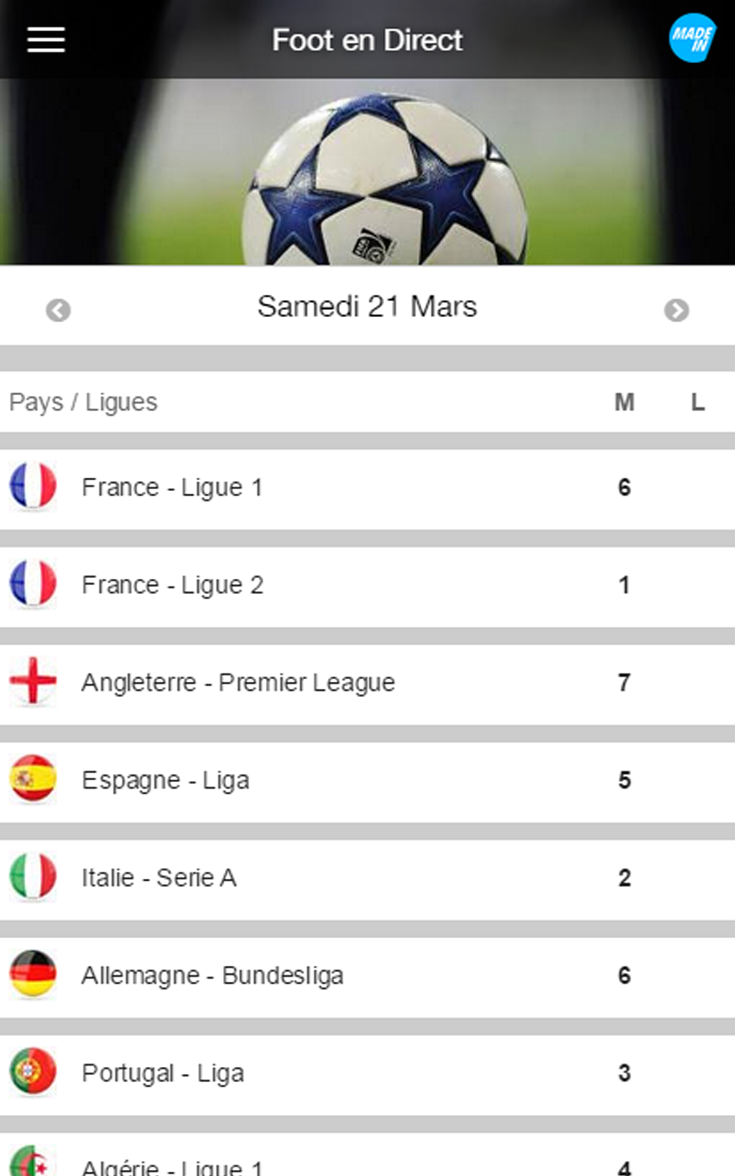
Task: Go to next day arrow
Action: pos(676,310)
